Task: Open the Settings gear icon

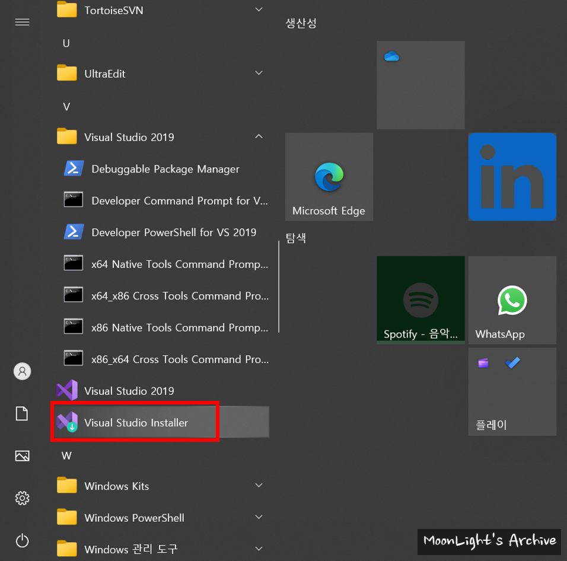Action: [22, 498]
